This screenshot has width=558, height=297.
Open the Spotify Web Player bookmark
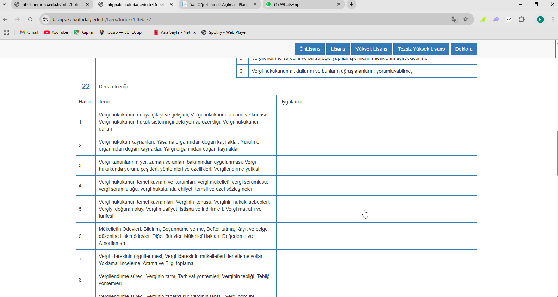225,32
